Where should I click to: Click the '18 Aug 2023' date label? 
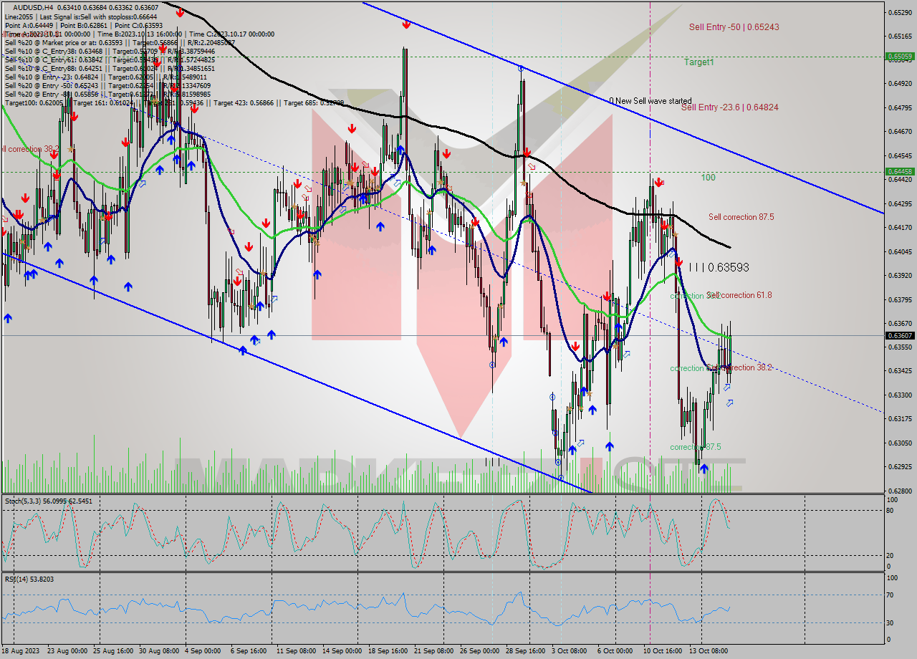(x=21, y=650)
